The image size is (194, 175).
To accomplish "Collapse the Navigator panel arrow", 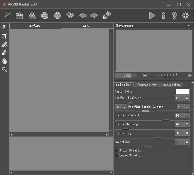I will (189, 25).
